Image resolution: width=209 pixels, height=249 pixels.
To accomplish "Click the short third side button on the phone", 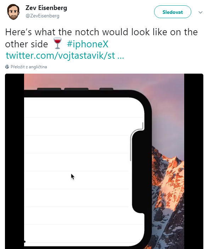I will [106, 89].
